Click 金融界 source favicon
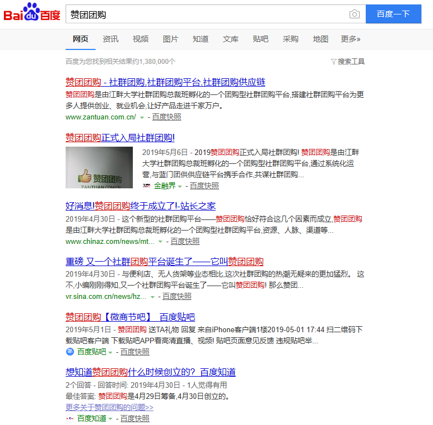 click(x=146, y=186)
